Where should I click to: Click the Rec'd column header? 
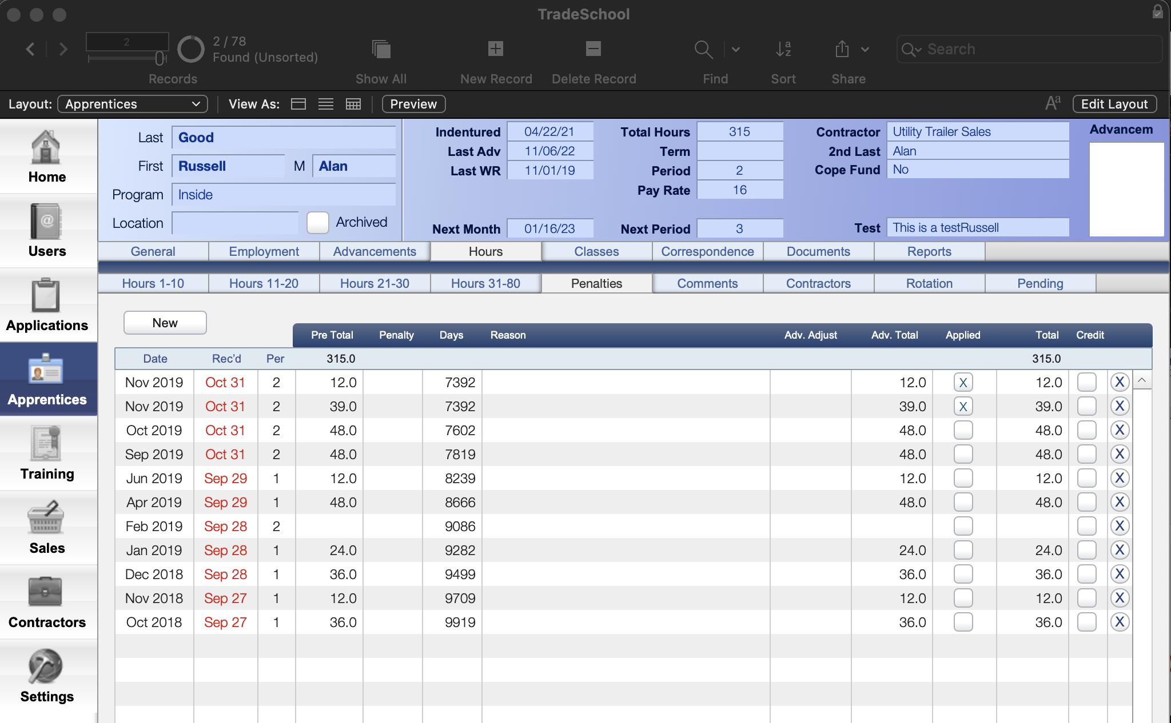pos(226,359)
